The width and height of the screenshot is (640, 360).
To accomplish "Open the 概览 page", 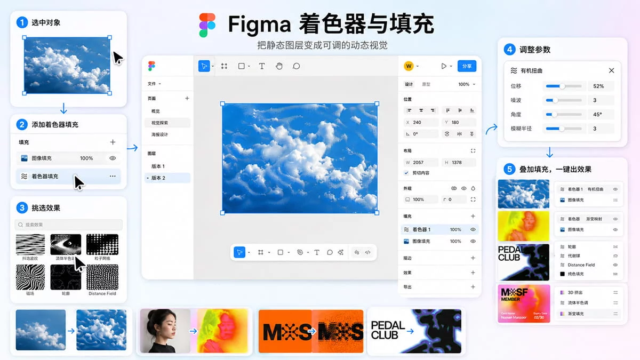I will [x=156, y=111].
